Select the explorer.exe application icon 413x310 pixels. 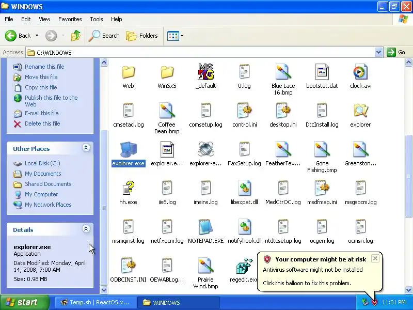pos(128,149)
